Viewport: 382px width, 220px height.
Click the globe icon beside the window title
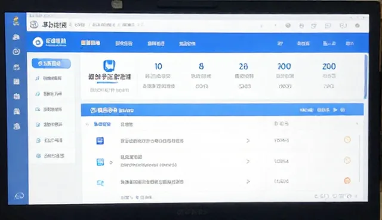click(x=34, y=25)
